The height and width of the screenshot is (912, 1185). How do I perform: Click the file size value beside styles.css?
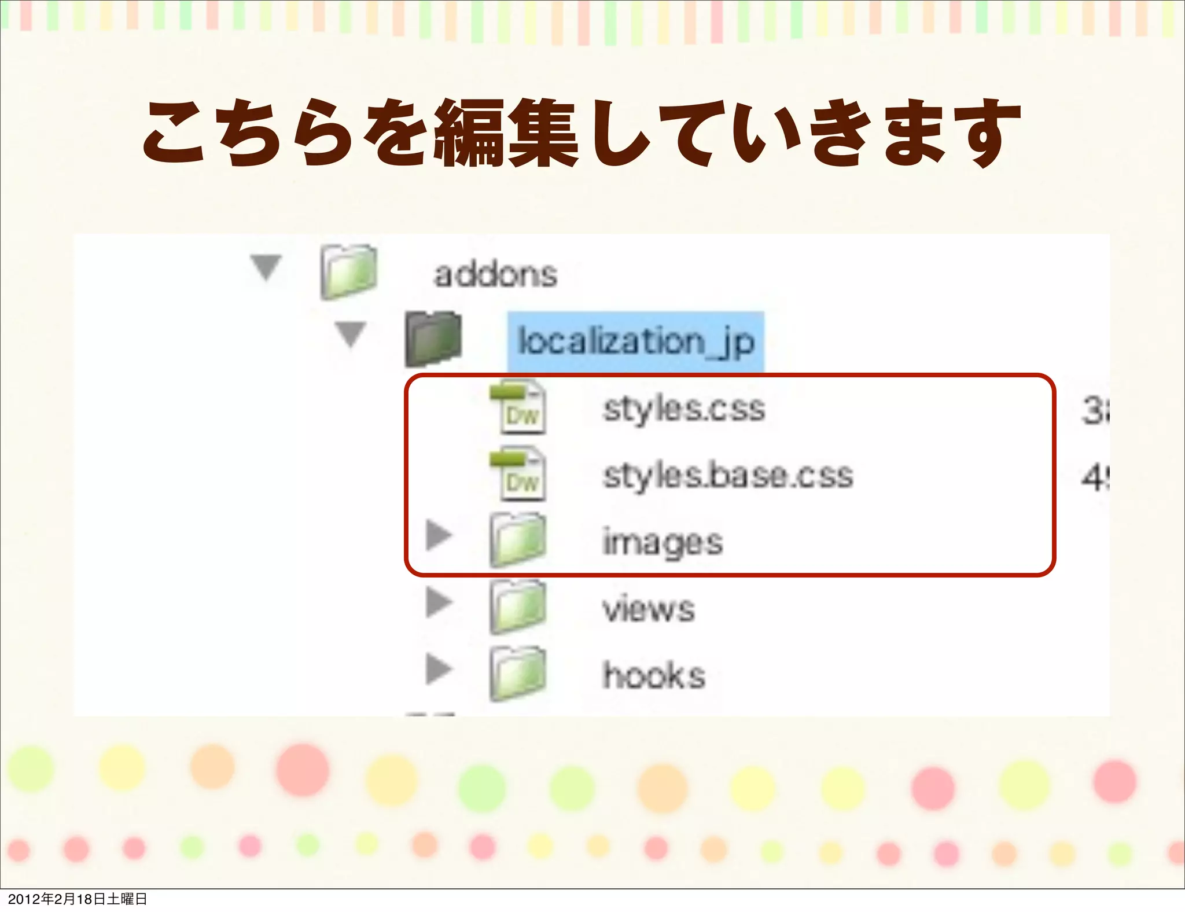[1095, 411]
